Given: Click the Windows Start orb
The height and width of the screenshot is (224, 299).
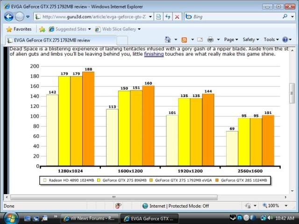Looking at the screenshot, I should pos(11,218).
